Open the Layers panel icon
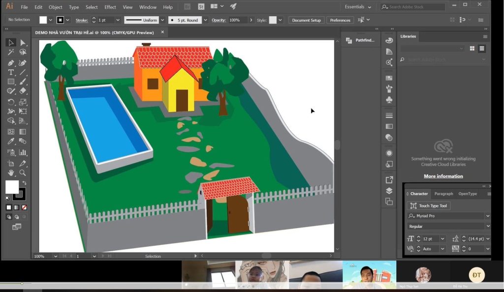Viewport: 504px width, 292px height. tap(389, 191)
